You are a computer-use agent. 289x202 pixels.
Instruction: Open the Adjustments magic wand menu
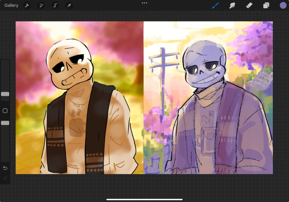[x=41, y=5]
